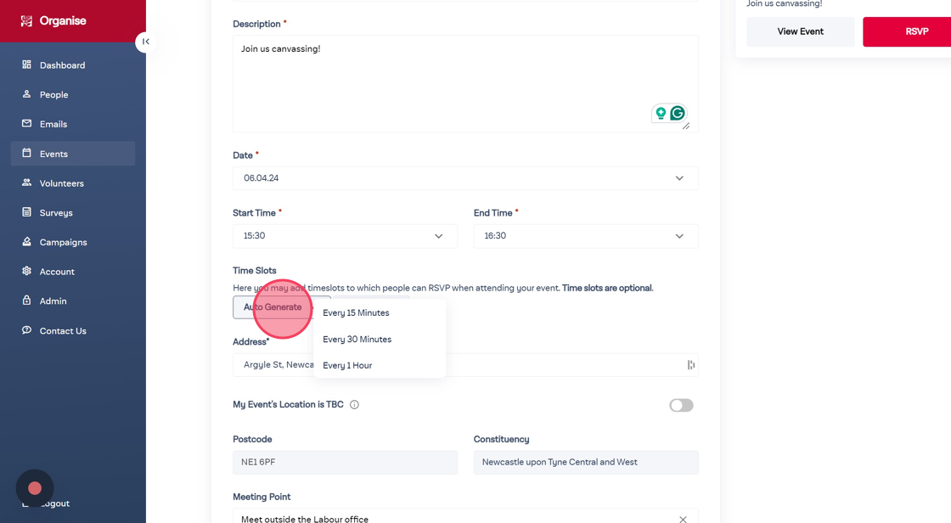
Task: Click the Dashboard icon in sidebar
Action: coord(26,65)
